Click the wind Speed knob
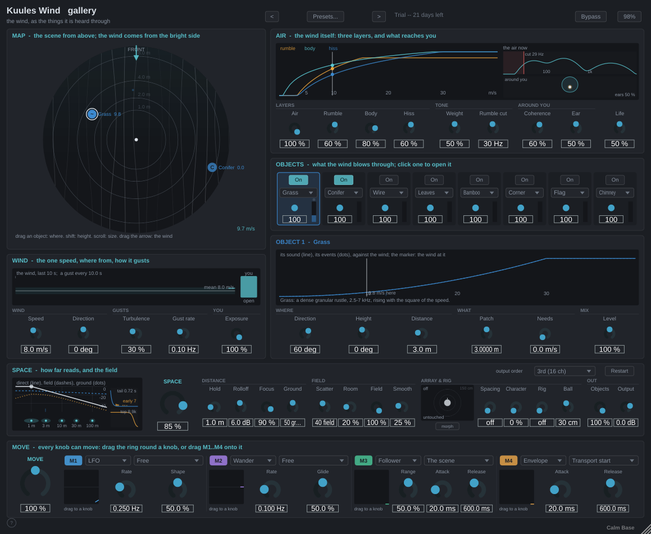Image resolution: width=651 pixels, height=534 pixels. [35, 333]
